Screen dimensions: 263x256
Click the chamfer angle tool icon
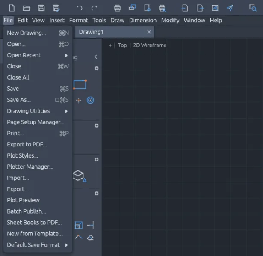pos(79,237)
